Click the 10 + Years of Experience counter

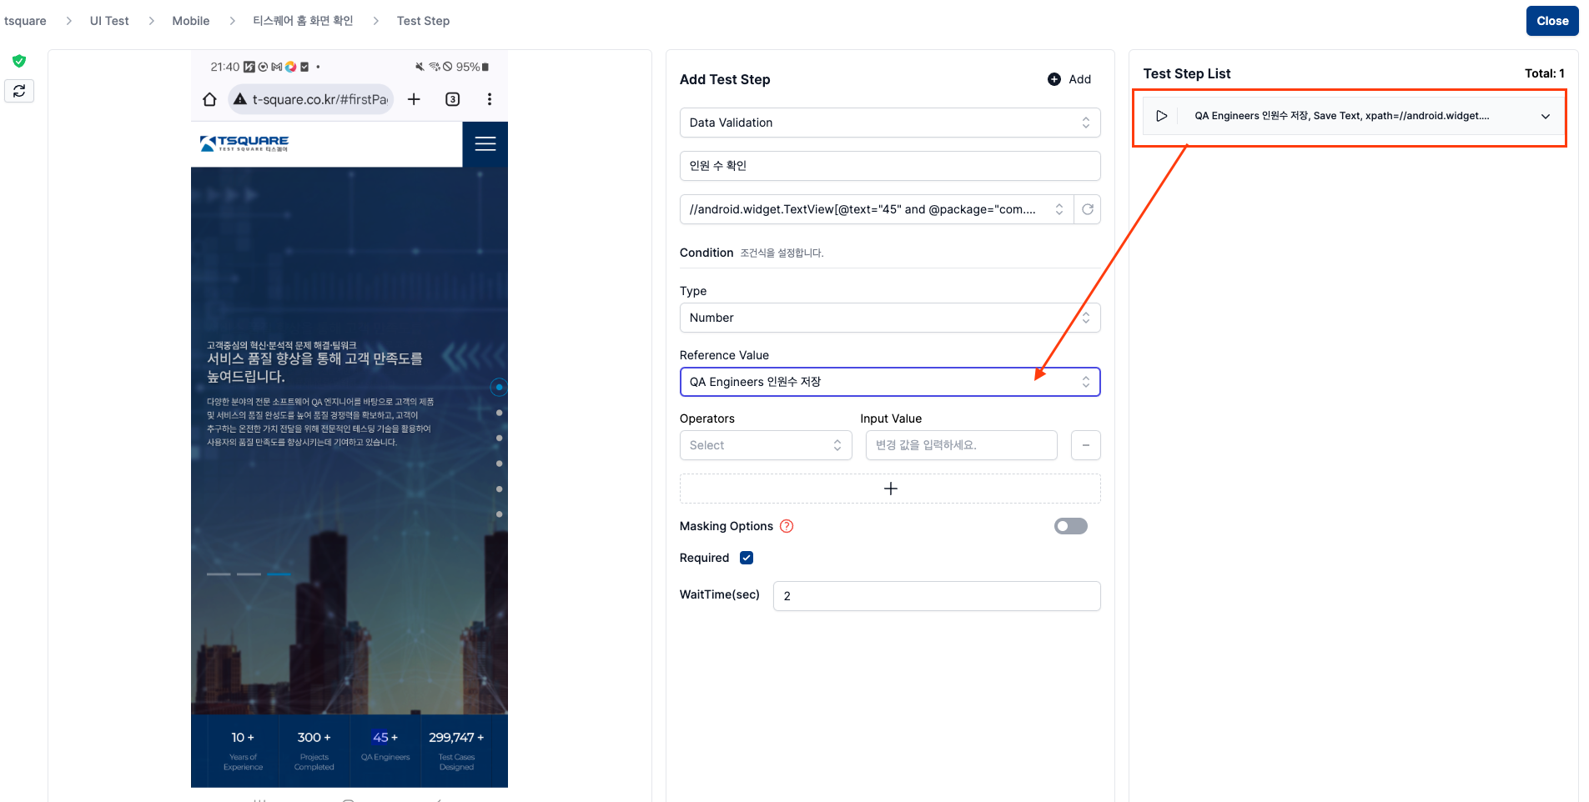coord(243,749)
